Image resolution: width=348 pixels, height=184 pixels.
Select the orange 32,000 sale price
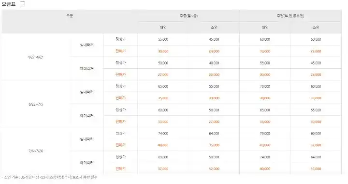(214, 169)
